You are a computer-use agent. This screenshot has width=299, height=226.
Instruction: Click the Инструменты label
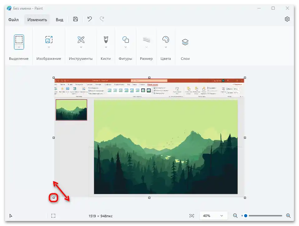click(x=81, y=59)
